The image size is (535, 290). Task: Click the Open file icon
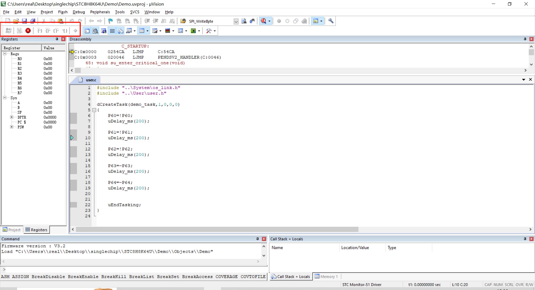click(16, 21)
